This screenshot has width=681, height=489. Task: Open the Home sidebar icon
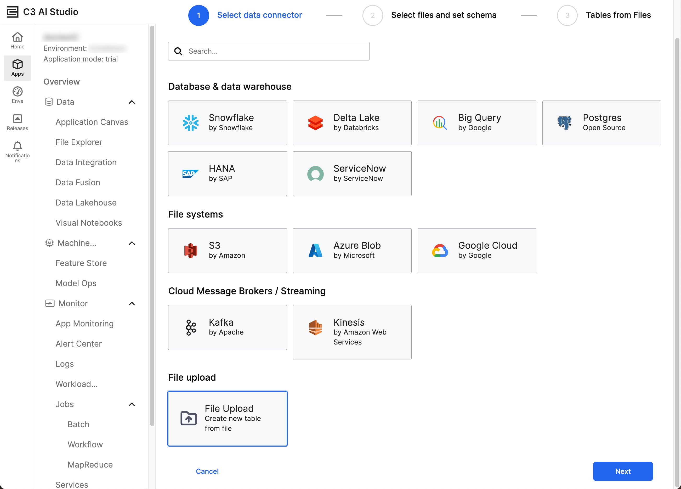(x=18, y=41)
